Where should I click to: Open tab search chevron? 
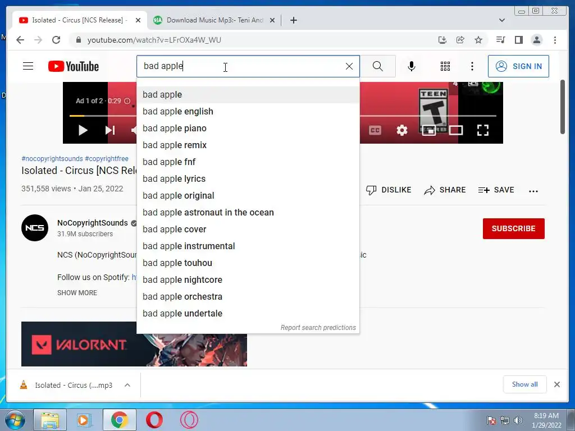point(502,20)
